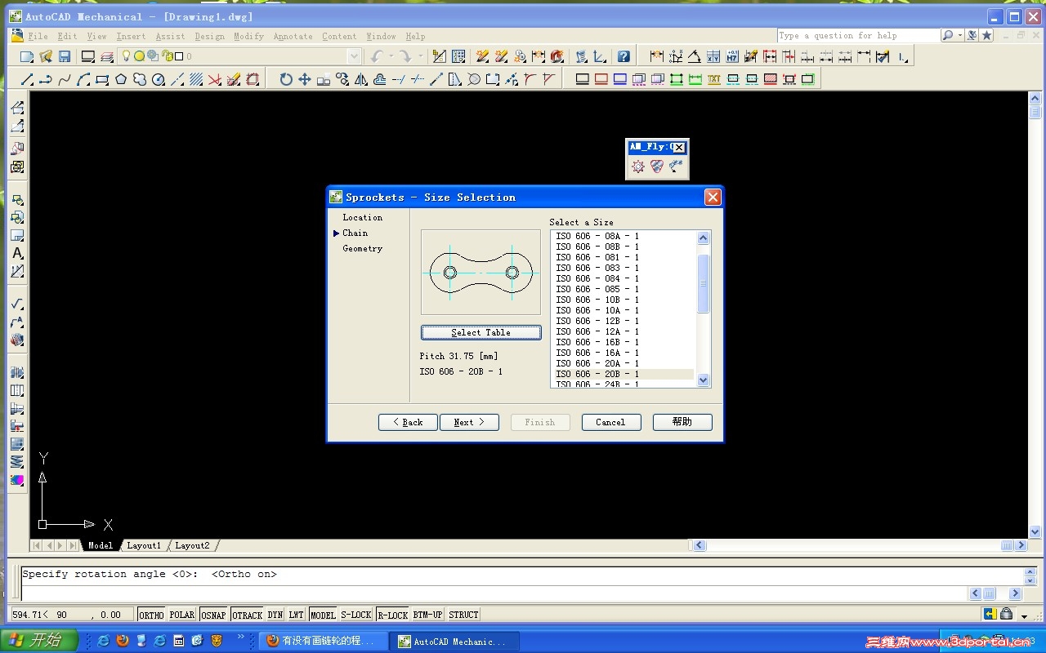The width and height of the screenshot is (1046, 653).
Task: Toggle S-LOCK in status bar
Action: (356, 615)
